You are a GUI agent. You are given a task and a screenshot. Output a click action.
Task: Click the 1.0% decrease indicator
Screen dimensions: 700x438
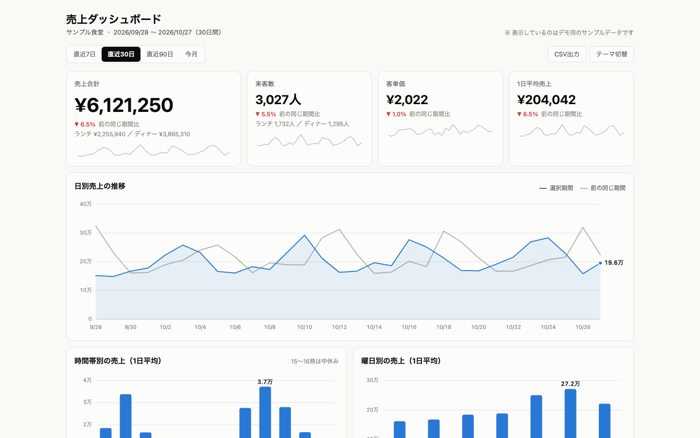point(396,114)
